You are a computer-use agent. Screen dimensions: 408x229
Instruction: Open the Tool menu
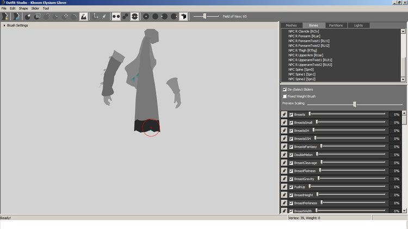click(x=46, y=8)
